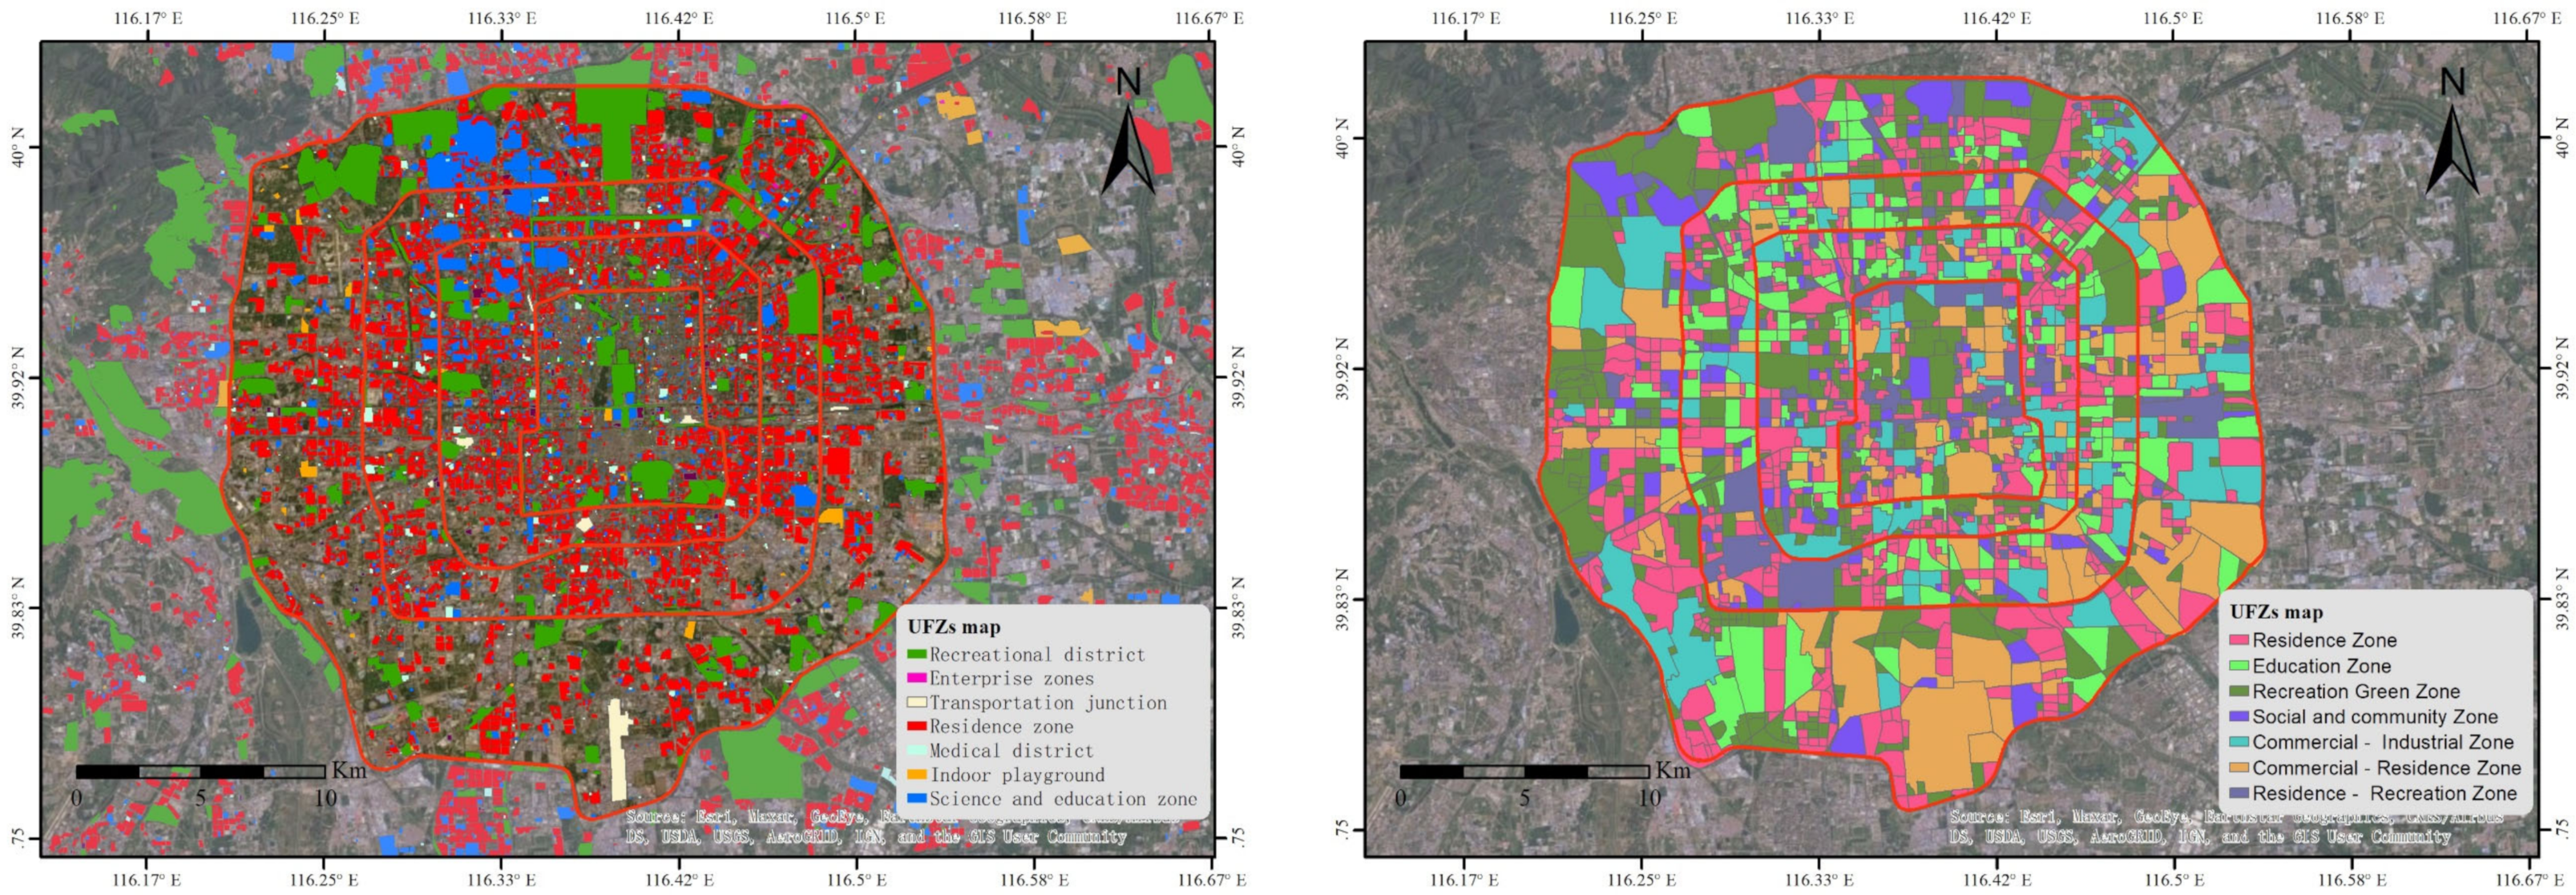Click the tall beige transportation polygon at left map bottom
The height and width of the screenshot is (895, 2576).
coord(618,750)
